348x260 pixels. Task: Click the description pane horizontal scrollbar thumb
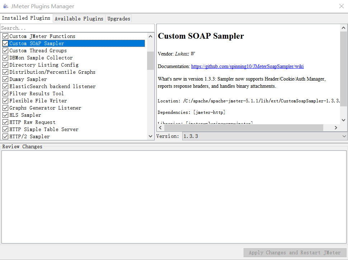(x=244, y=127)
